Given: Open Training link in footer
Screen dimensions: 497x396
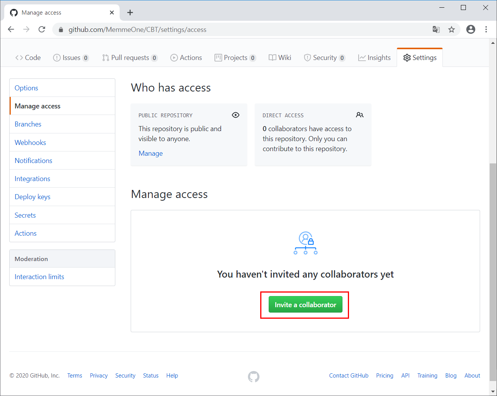Looking at the screenshot, I should [x=427, y=376].
